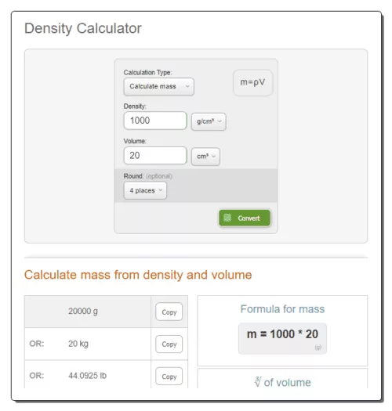Click the Density Calculator title
Viewport: 392px width, 411px height.
(83, 28)
